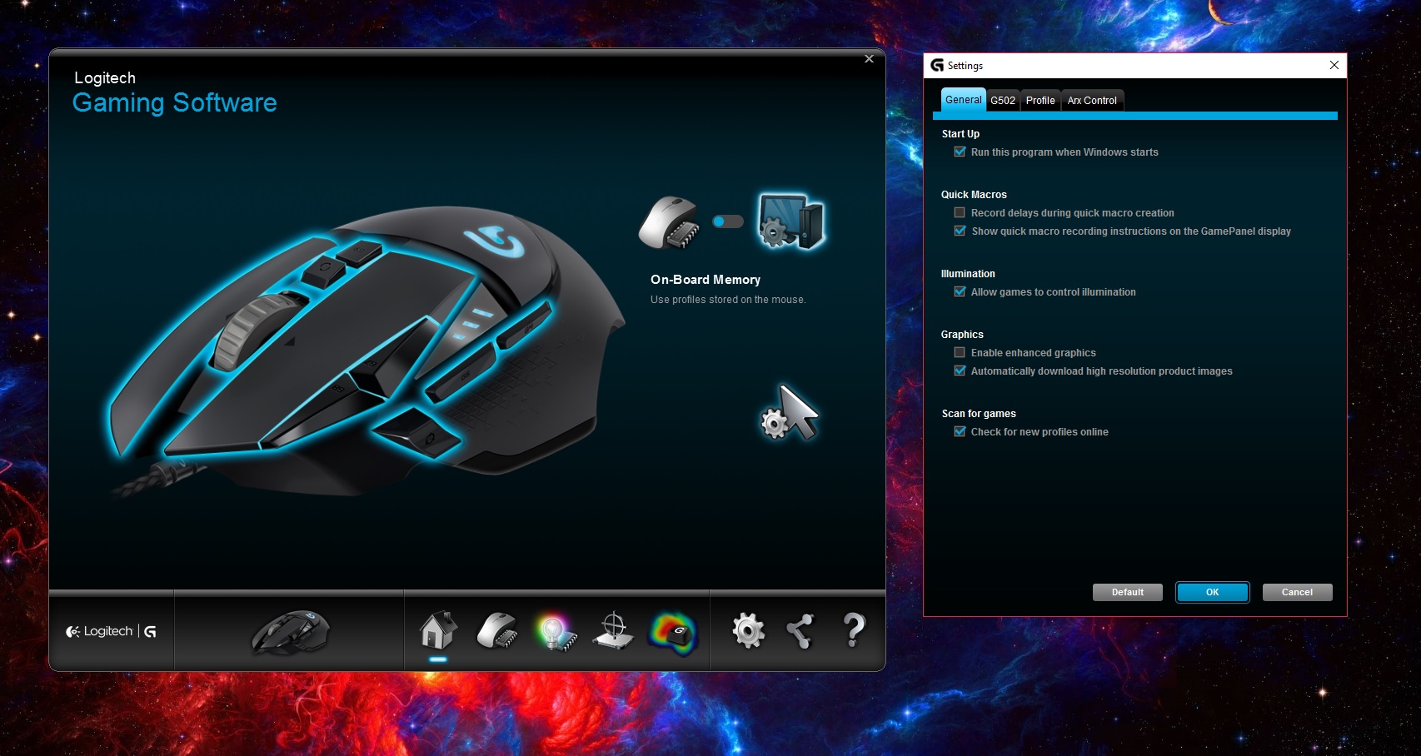Click the Settings title bar G icon
This screenshot has height=756, width=1421.
click(937, 66)
